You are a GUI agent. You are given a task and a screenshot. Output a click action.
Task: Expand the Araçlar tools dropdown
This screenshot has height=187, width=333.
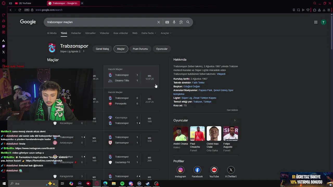point(166,33)
